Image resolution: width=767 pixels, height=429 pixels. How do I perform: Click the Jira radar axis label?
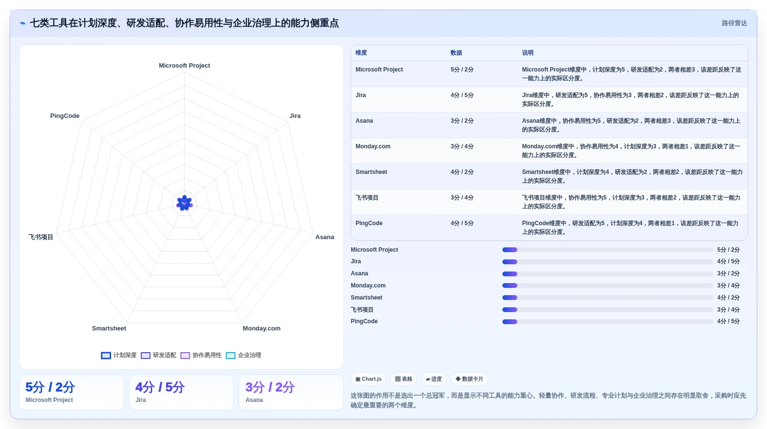pyautogui.click(x=295, y=116)
